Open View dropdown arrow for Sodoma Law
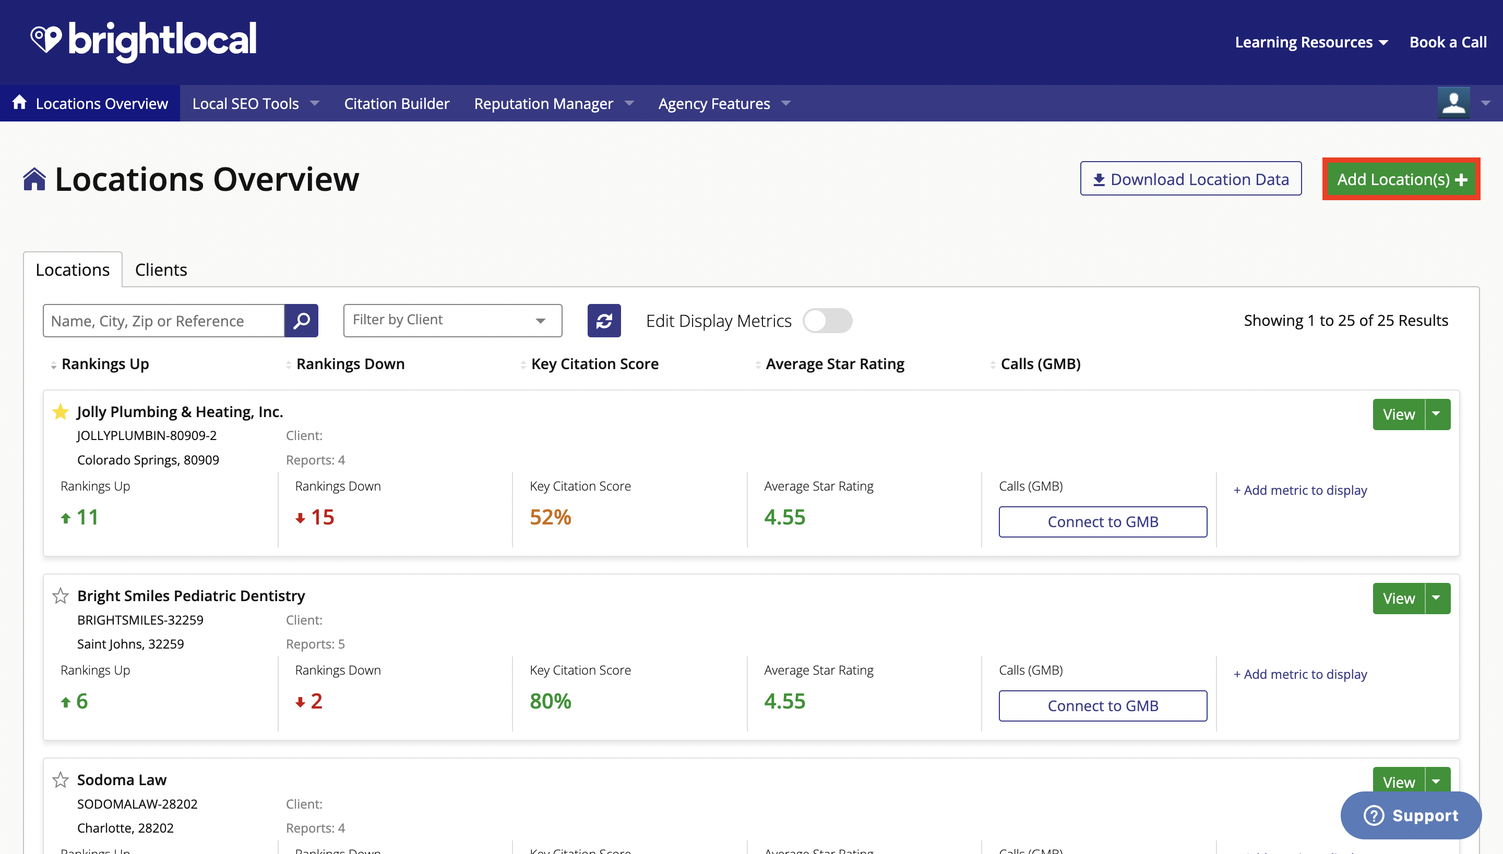Image resolution: width=1503 pixels, height=854 pixels. 1437,781
